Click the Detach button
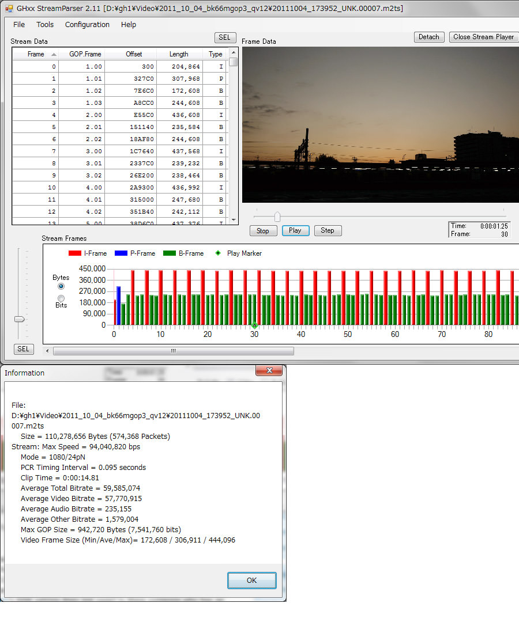Viewport: 519px width, 622px height. coord(428,37)
